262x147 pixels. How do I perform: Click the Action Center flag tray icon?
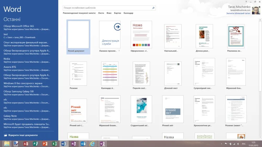[x=226, y=144]
